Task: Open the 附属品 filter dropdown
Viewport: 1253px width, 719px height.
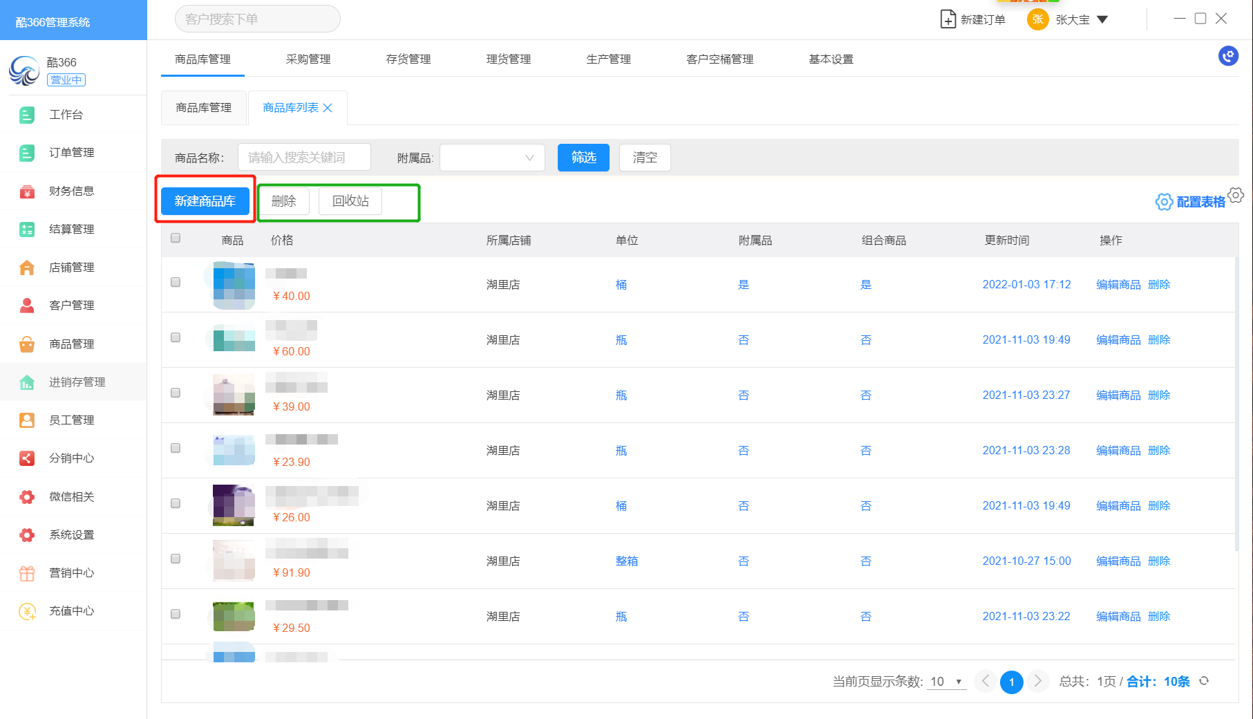Action: 492,158
